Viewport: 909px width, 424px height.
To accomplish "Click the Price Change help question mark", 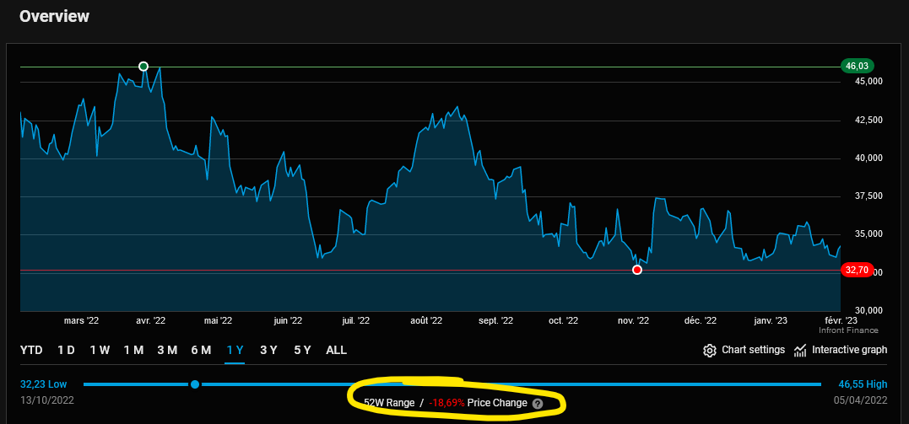I will (x=538, y=404).
